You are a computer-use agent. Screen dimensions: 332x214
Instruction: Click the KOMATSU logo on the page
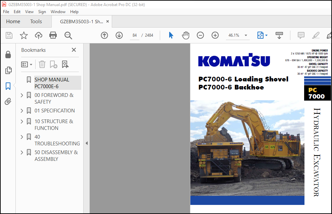(234, 60)
